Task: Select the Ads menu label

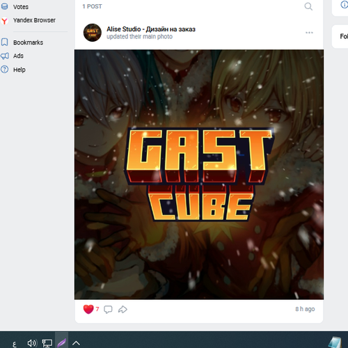Action: click(x=18, y=56)
